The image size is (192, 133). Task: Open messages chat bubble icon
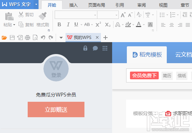click(95, 48)
